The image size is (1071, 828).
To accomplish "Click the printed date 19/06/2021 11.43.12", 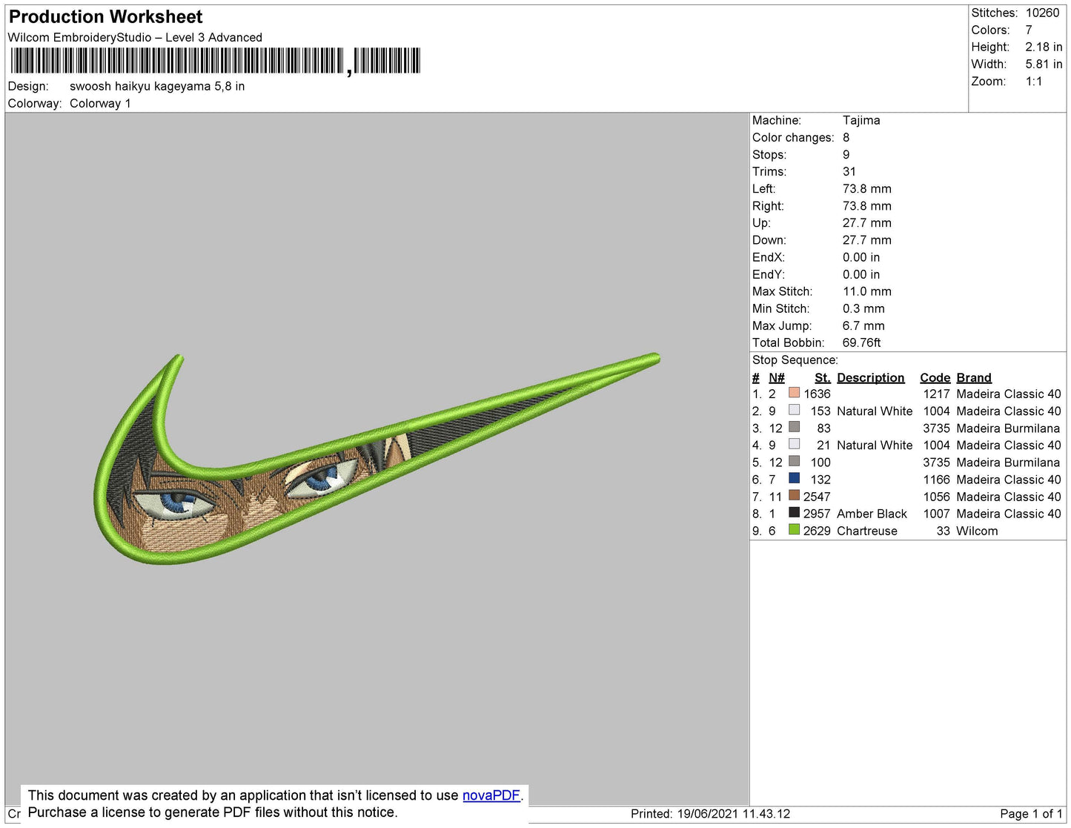I will click(x=734, y=813).
